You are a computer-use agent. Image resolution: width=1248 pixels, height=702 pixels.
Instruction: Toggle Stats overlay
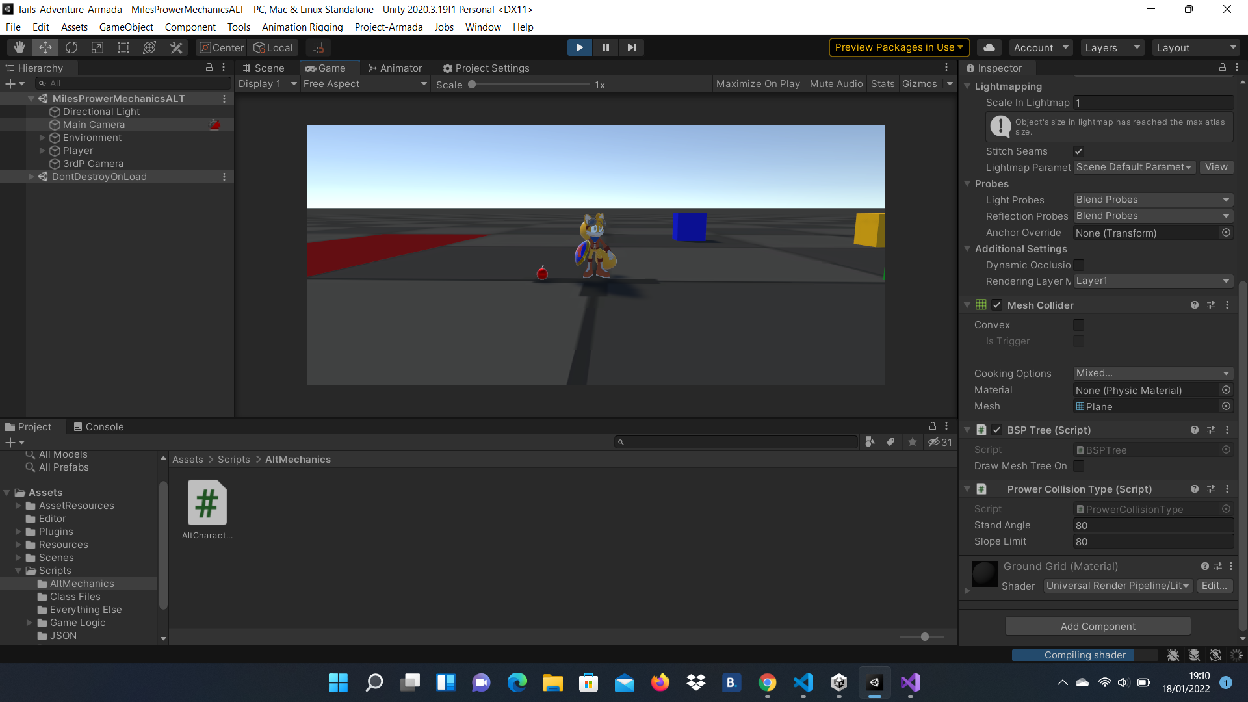[883, 84]
